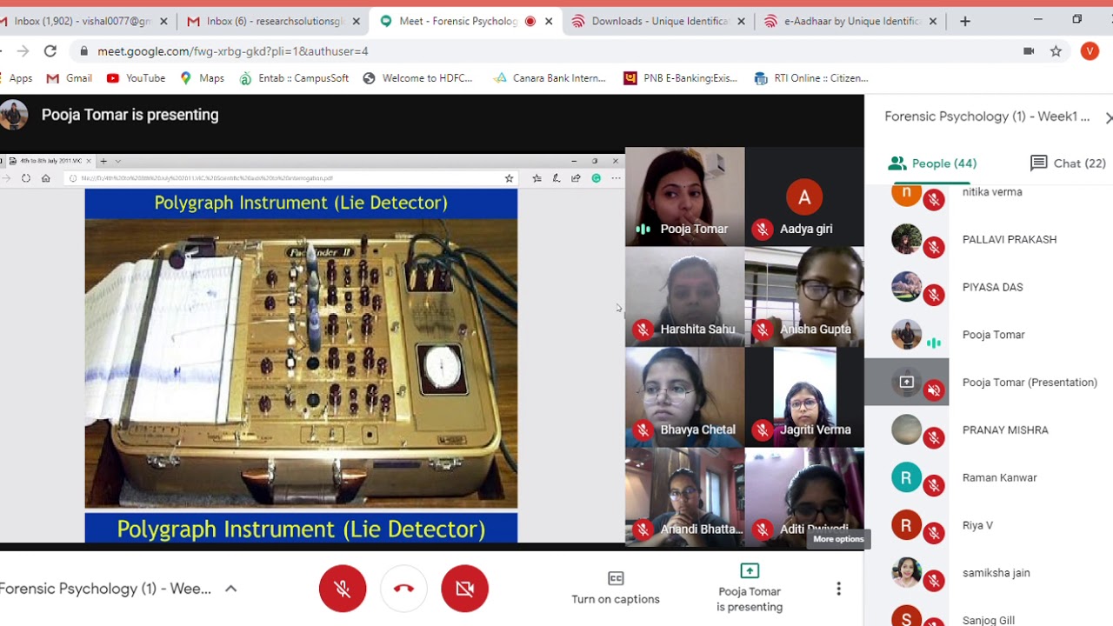
Task: Open the Gmail bookmark
Action: point(70,78)
